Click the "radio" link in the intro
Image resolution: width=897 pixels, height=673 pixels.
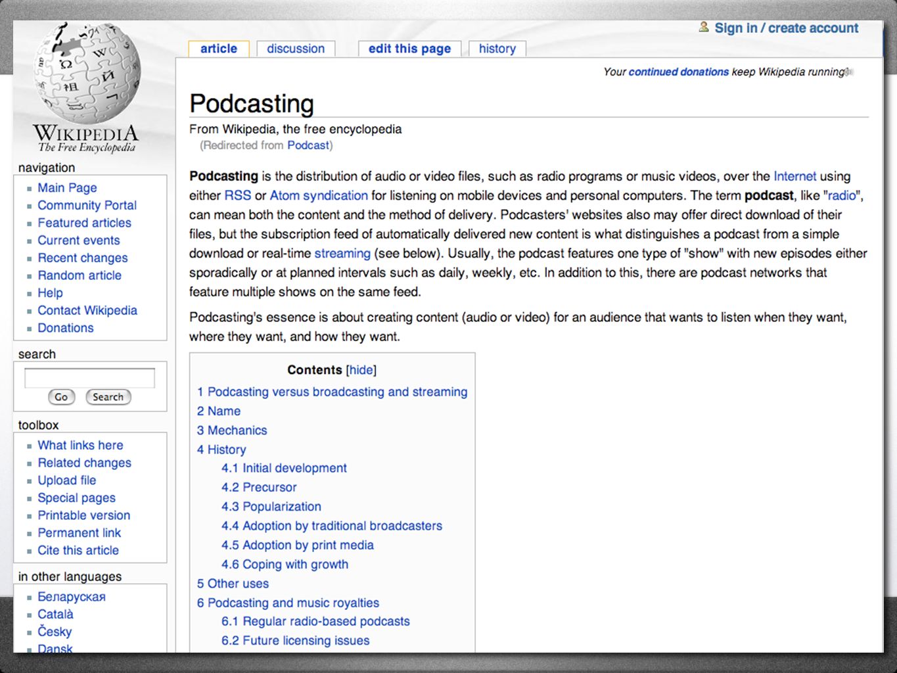coord(842,195)
